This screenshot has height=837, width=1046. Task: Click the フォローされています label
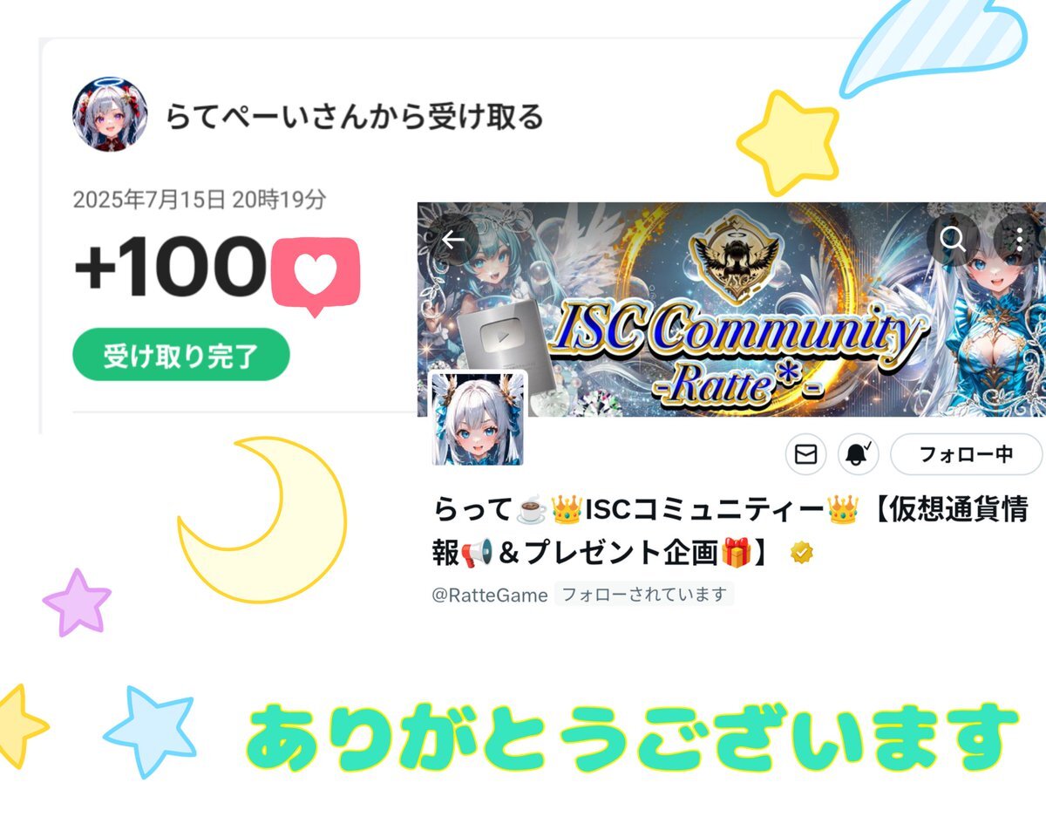click(x=644, y=595)
